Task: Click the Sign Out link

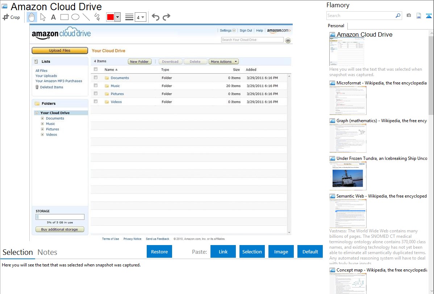Action: [246, 30]
